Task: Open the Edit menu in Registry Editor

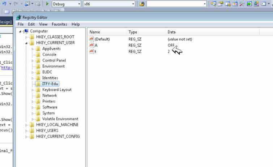Action: pos(31,24)
